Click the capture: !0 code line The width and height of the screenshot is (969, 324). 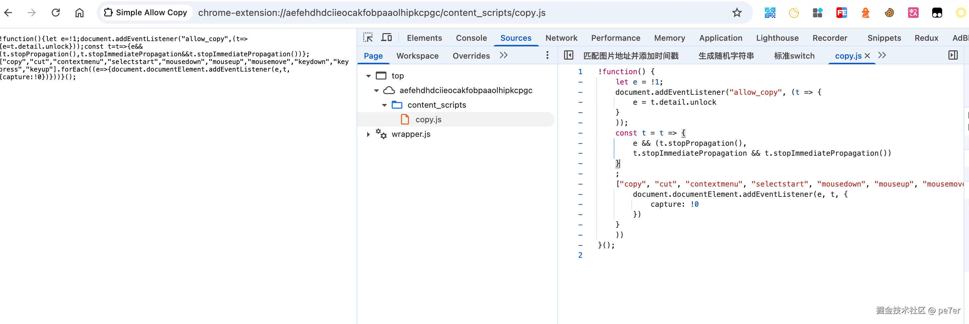click(x=674, y=204)
